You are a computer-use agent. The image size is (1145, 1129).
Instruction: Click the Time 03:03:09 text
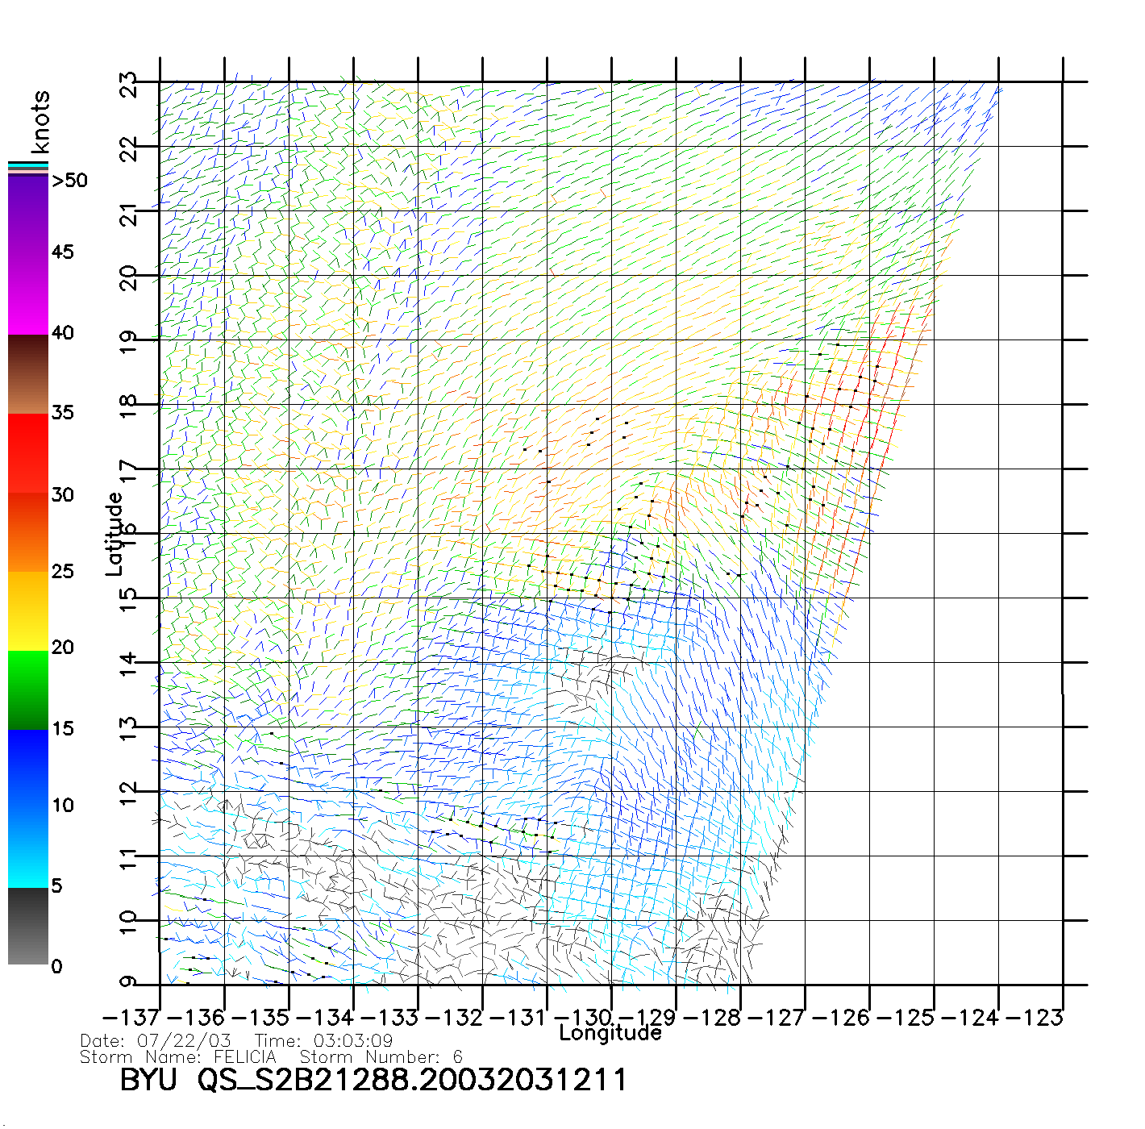[x=323, y=1041]
